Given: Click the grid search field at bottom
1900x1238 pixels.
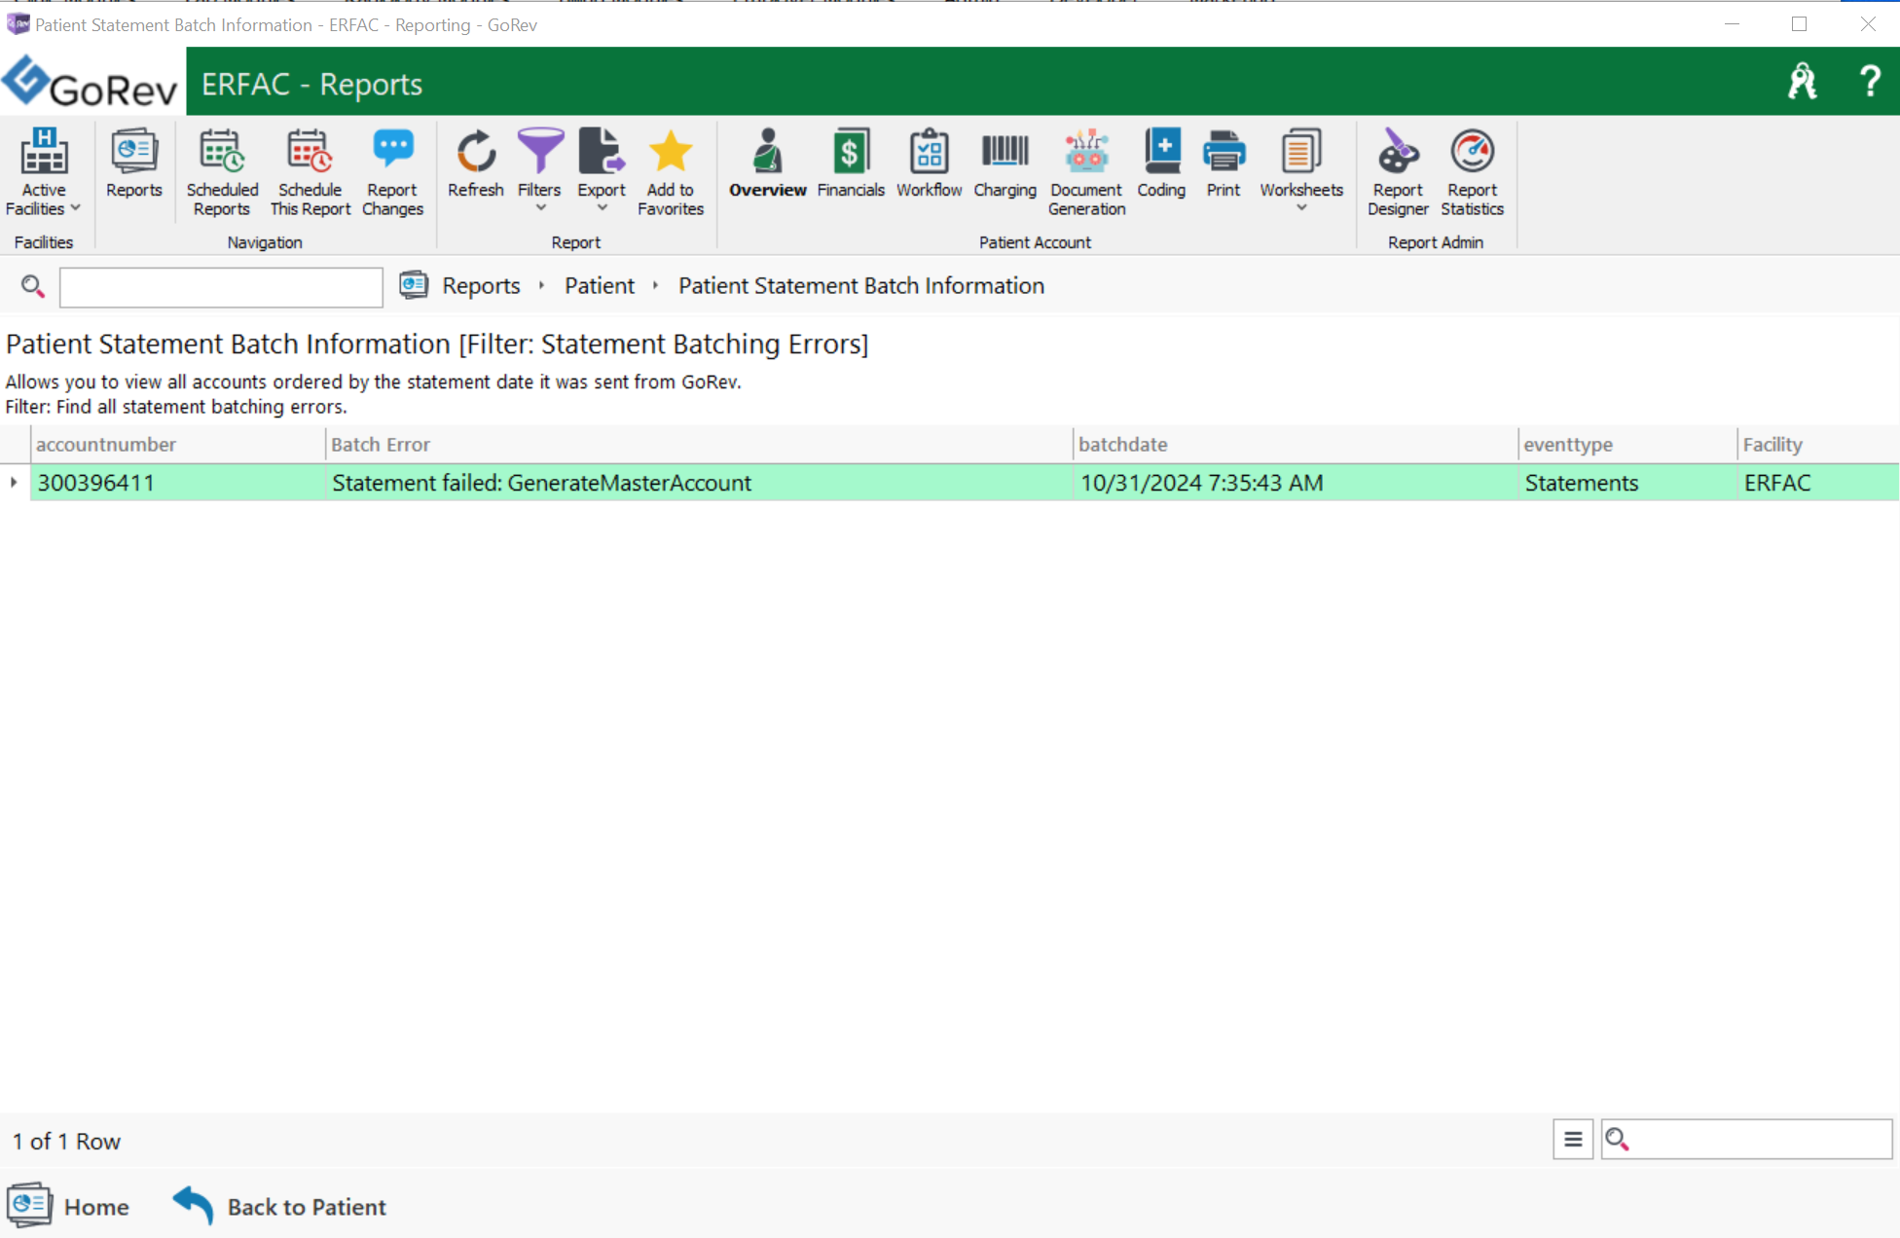Looking at the screenshot, I should click(1747, 1140).
